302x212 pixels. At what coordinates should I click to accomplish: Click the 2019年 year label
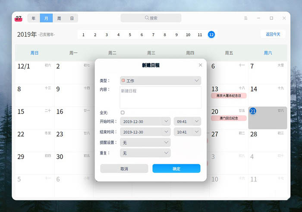27,35
